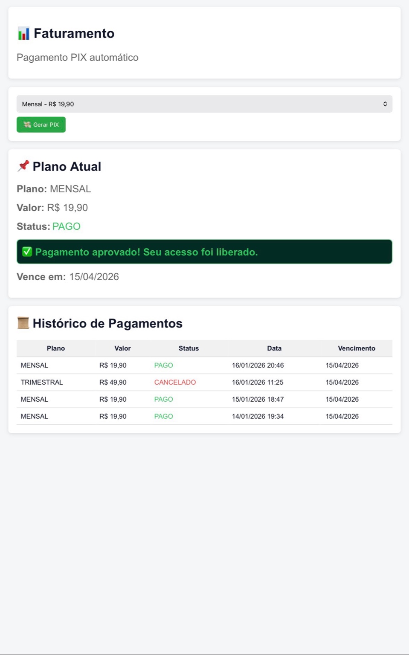Click the 14/01/2026 19:34 payment date
This screenshot has height=655, width=409.
point(258,416)
